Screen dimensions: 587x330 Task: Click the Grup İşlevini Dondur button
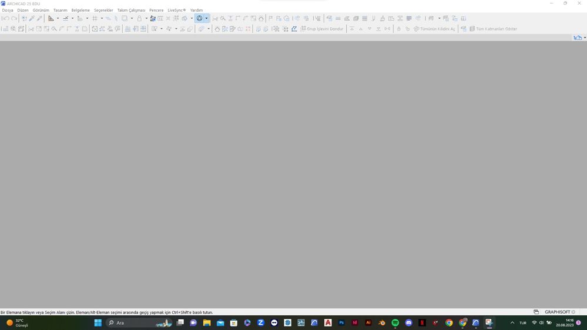(x=322, y=29)
